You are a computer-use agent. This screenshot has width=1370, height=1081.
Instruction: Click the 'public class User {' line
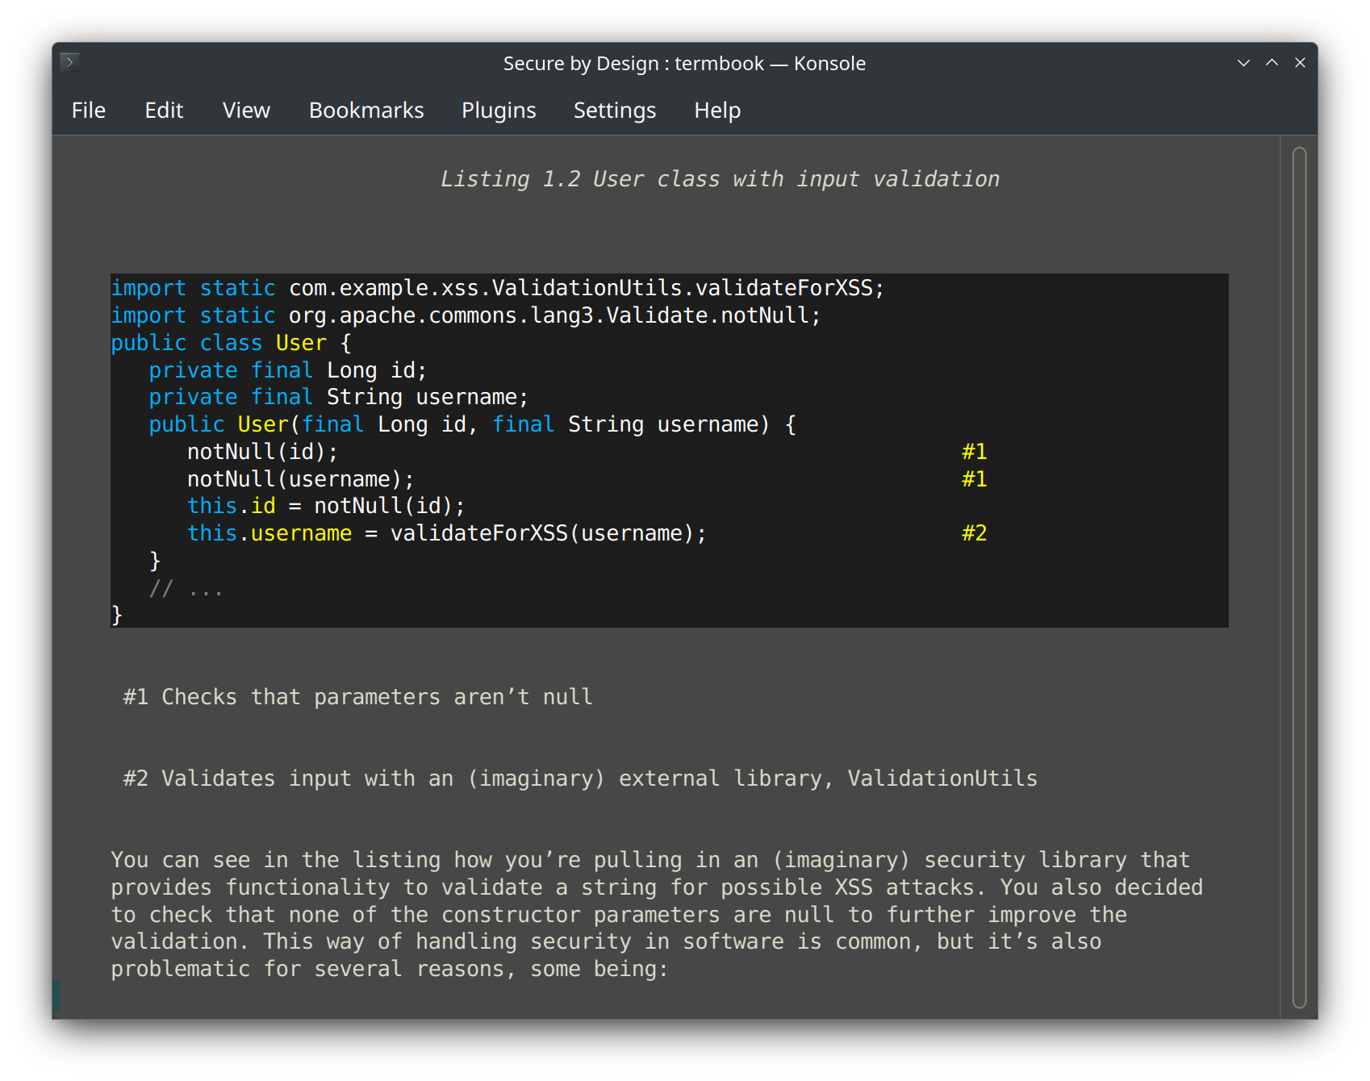232,343
